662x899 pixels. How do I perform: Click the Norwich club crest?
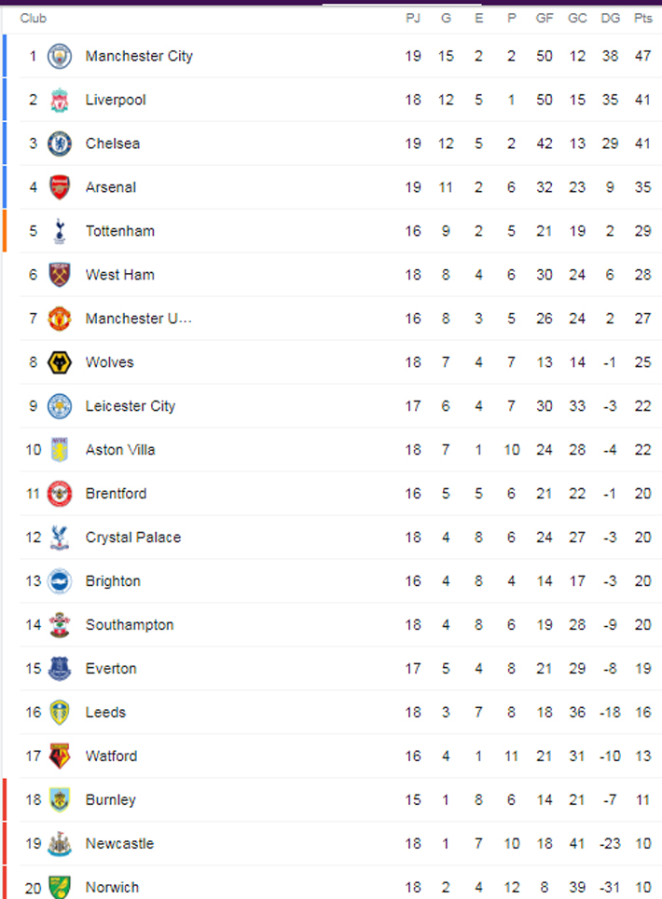pyautogui.click(x=60, y=886)
